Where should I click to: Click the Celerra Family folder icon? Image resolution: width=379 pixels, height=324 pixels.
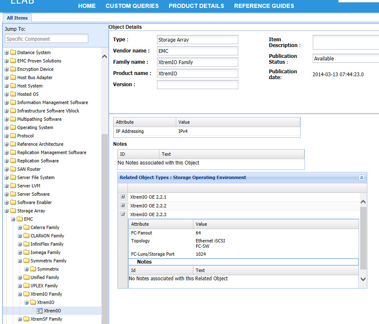[x=26, y=227]
